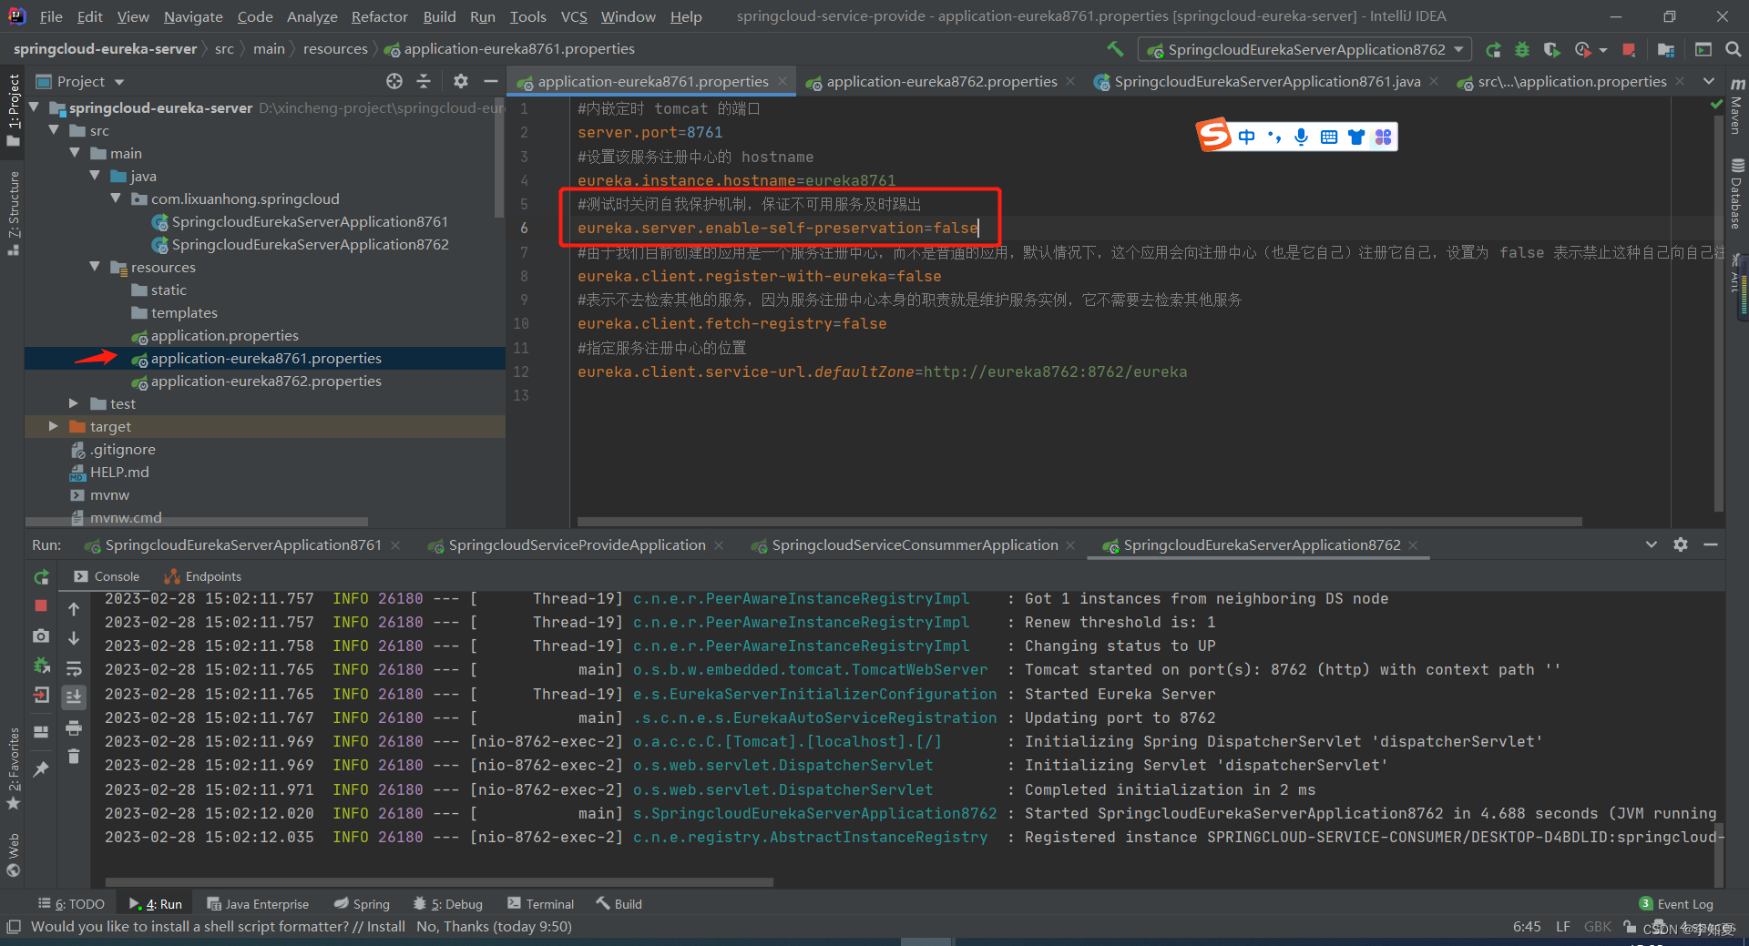Open Project Structure dialog icon
The image size is (1749, 946).
click(1666, 49)
